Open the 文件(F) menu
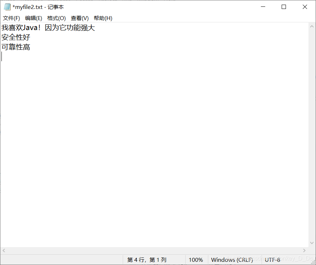316x265 pixels. click(x=11, y=18)
